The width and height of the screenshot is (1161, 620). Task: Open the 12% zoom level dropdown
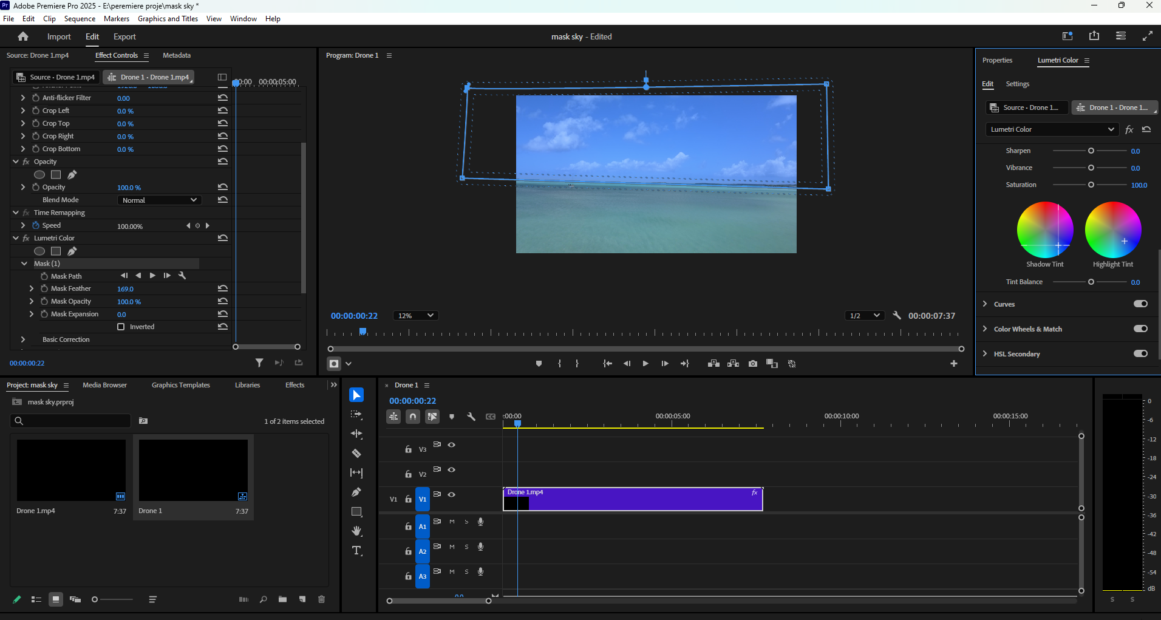tap(415, 315)
